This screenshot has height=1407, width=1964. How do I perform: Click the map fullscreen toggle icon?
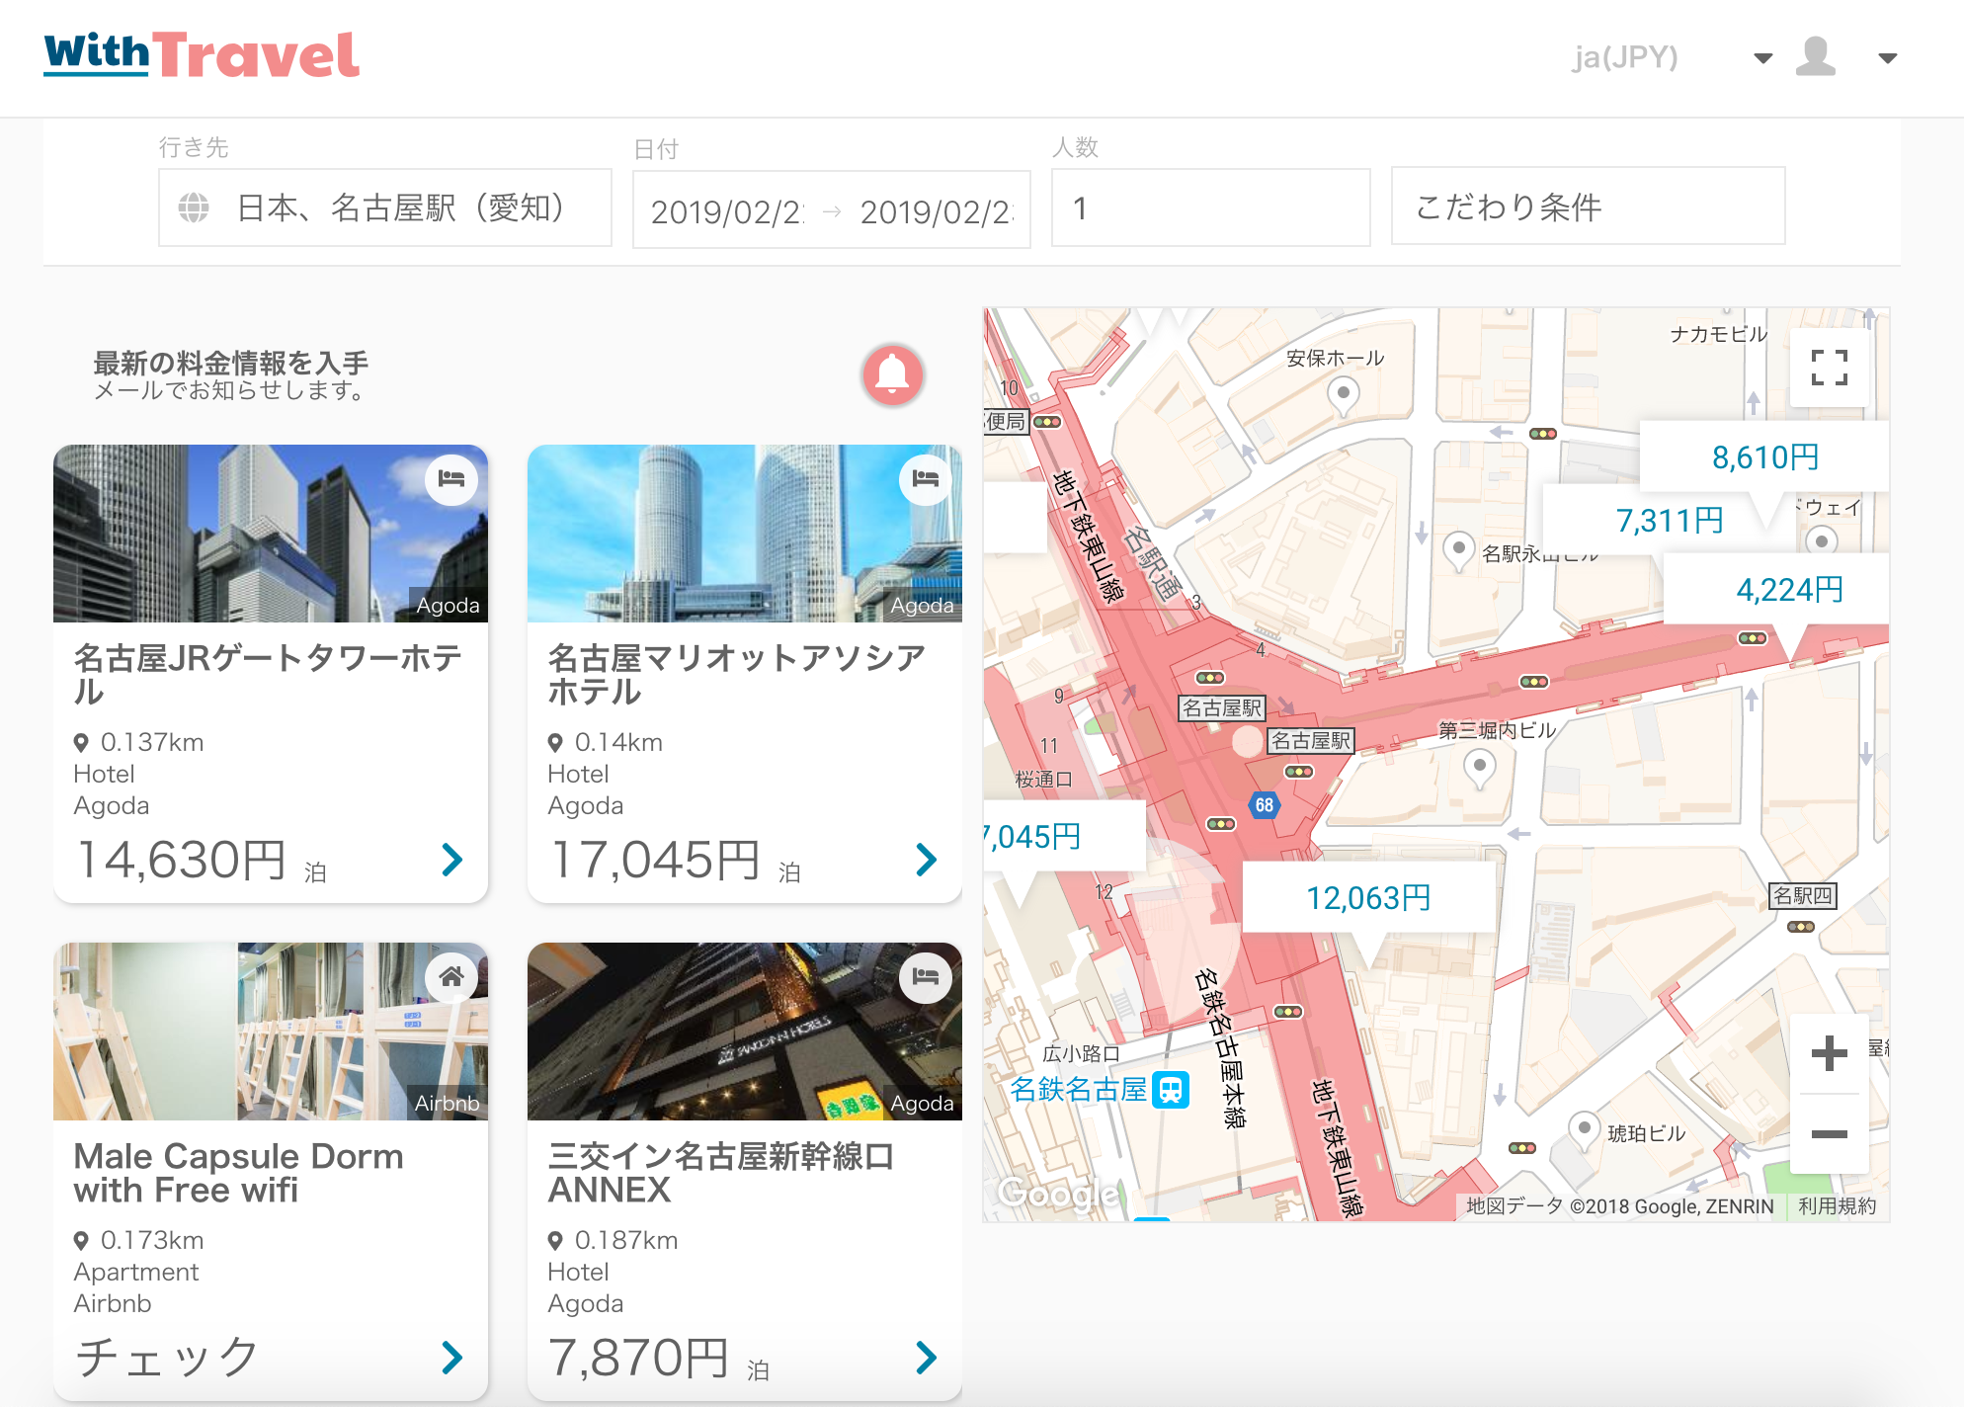[1829, 368]
